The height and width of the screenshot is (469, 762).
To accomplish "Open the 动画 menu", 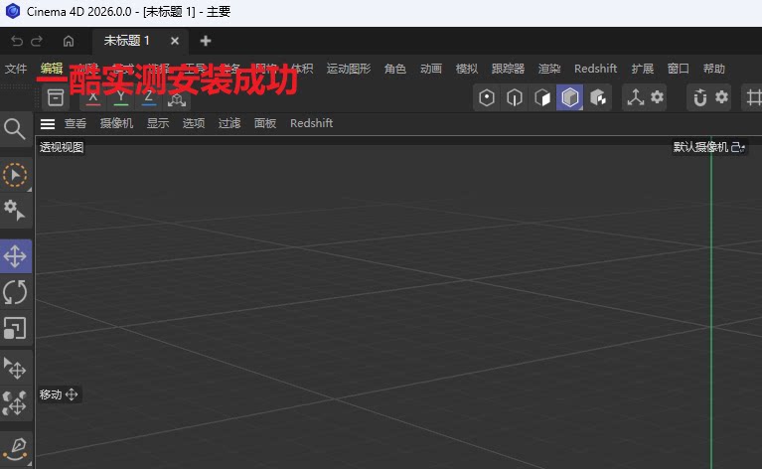I will [x=431, y=69].
